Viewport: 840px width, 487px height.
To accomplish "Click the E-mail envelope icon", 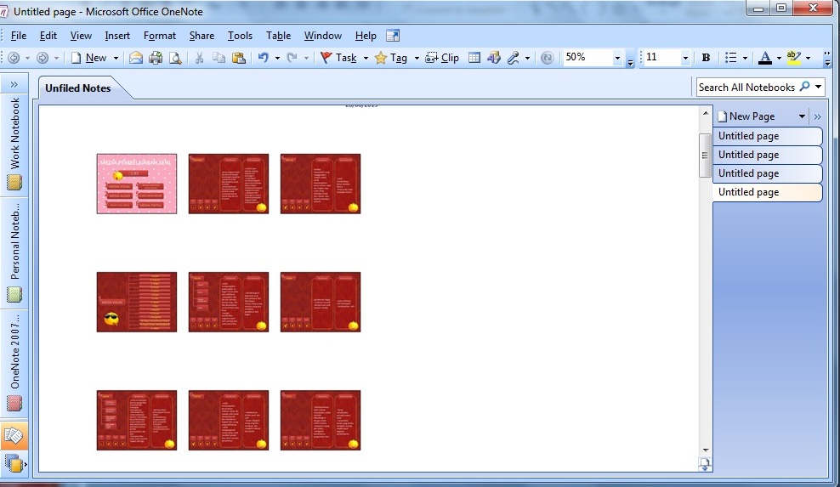I will 136,58.
